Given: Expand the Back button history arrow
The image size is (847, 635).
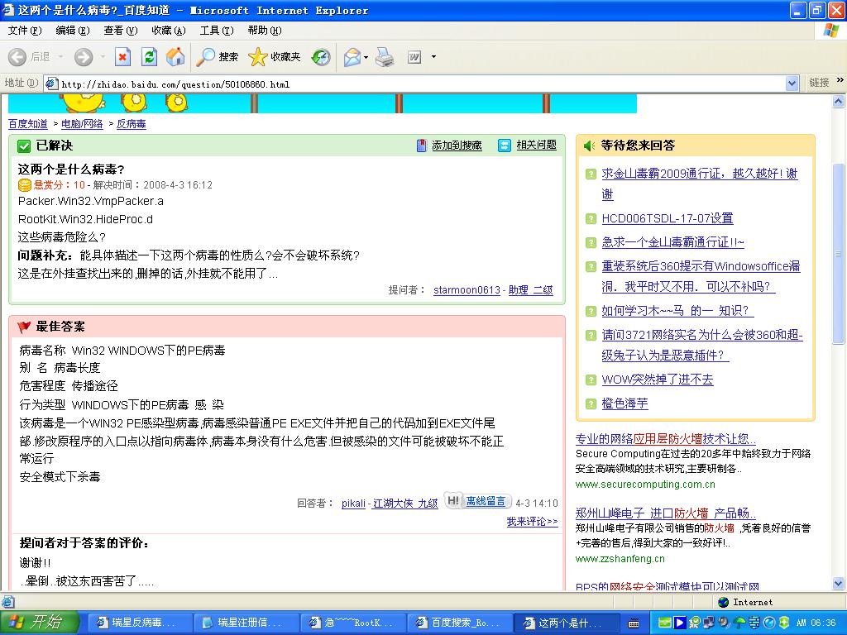Looking at the screenshot, I should (59, 57).
